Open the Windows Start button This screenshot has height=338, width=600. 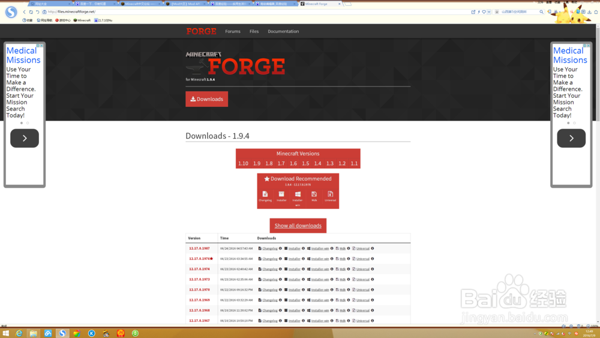[x=6, y=333]
